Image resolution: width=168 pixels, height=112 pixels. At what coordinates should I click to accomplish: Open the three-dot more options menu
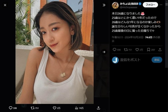coord(161,5)
